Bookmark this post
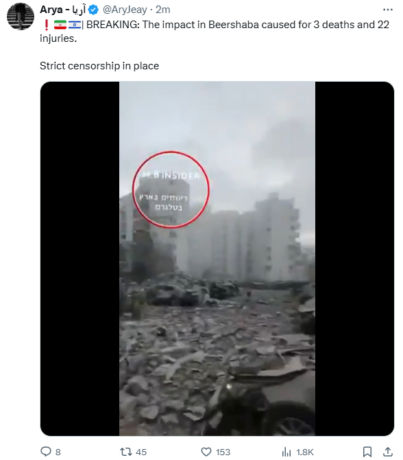Screen dimensions: 403x460 click(x=367, y=452)
